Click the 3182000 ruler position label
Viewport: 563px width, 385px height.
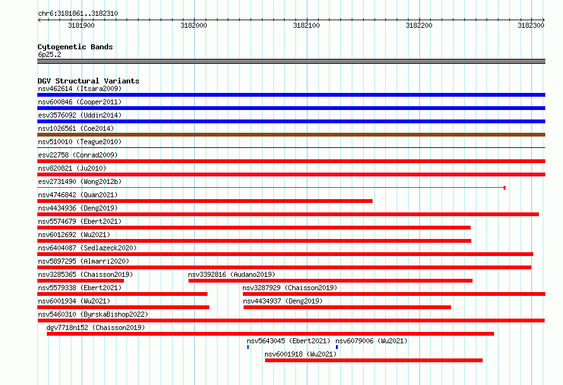(194, 25)
